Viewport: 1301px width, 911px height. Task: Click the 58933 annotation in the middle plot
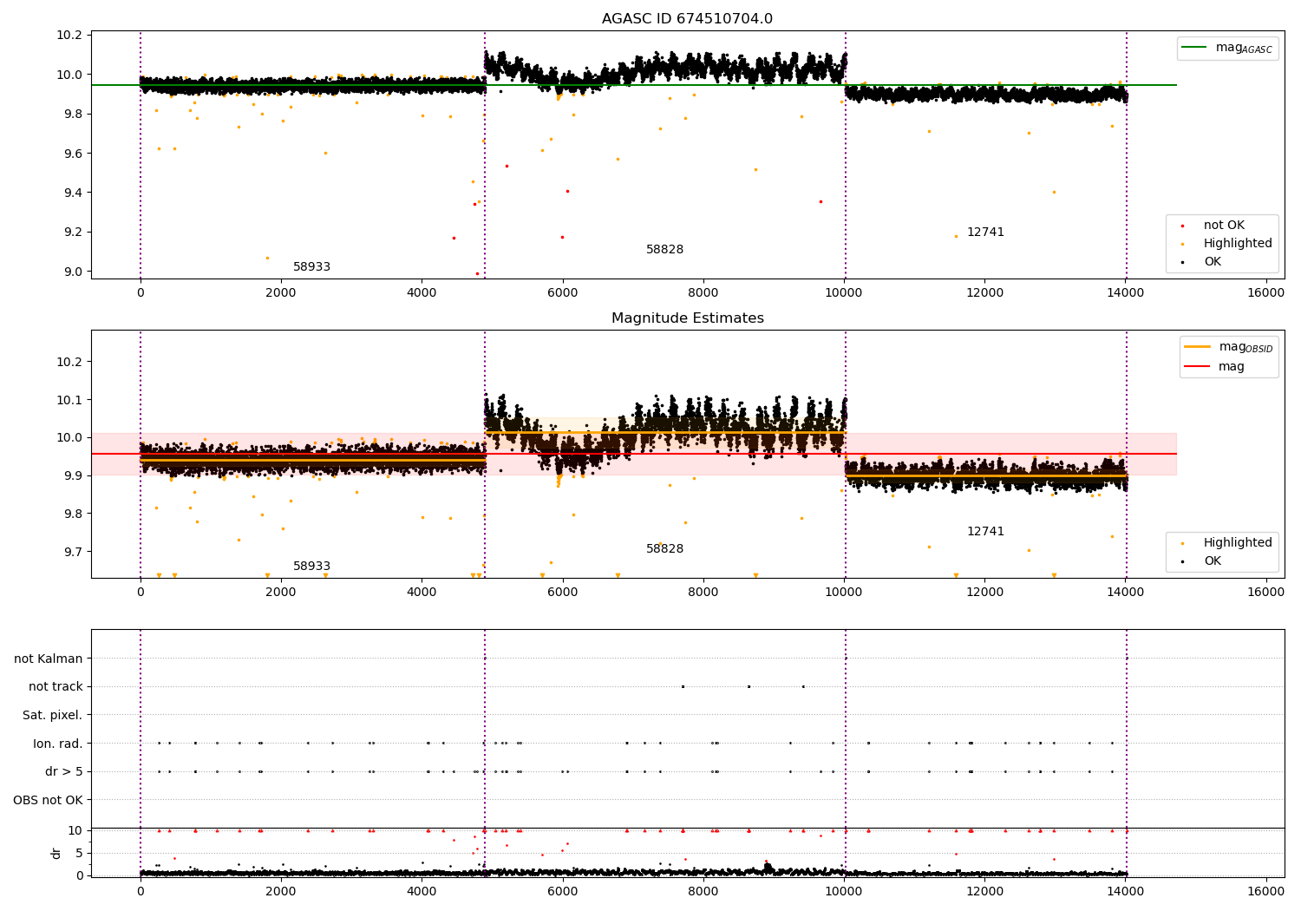point(311,567)
